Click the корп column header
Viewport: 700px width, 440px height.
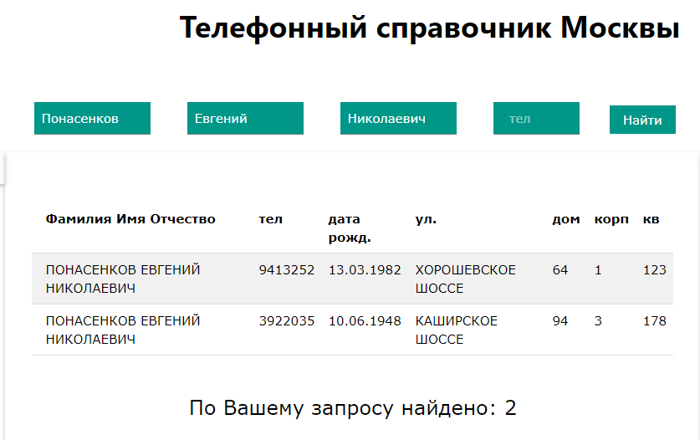611,219
